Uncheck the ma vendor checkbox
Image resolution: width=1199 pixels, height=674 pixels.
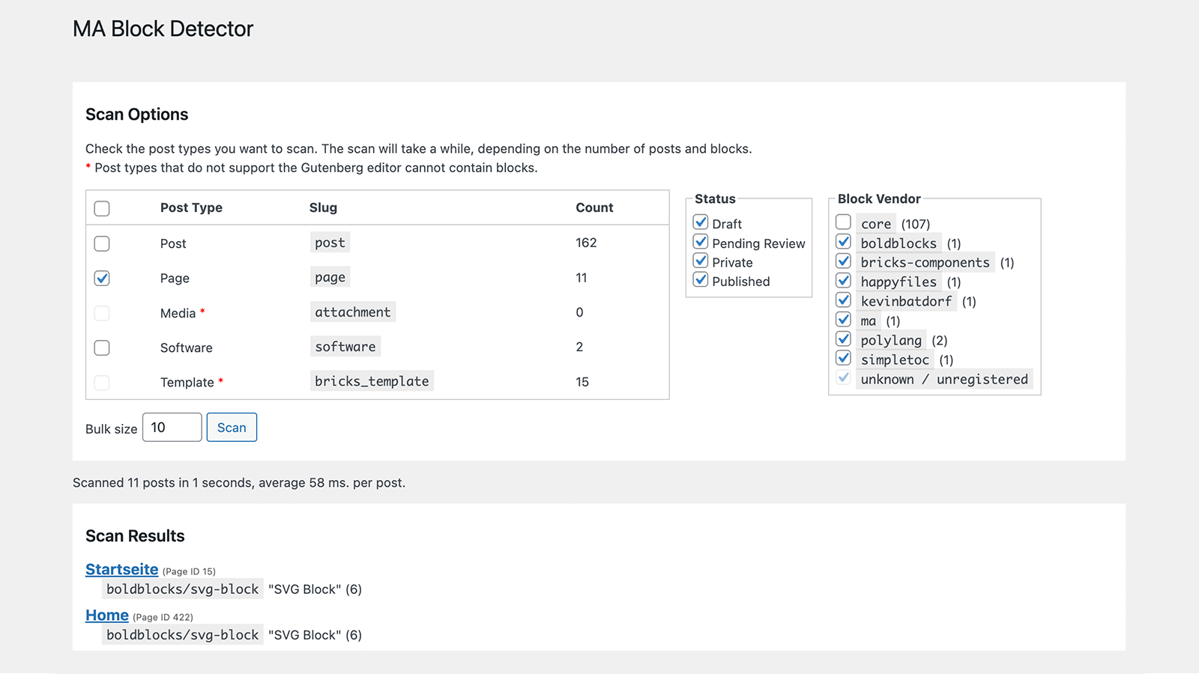tap(843, 320)
